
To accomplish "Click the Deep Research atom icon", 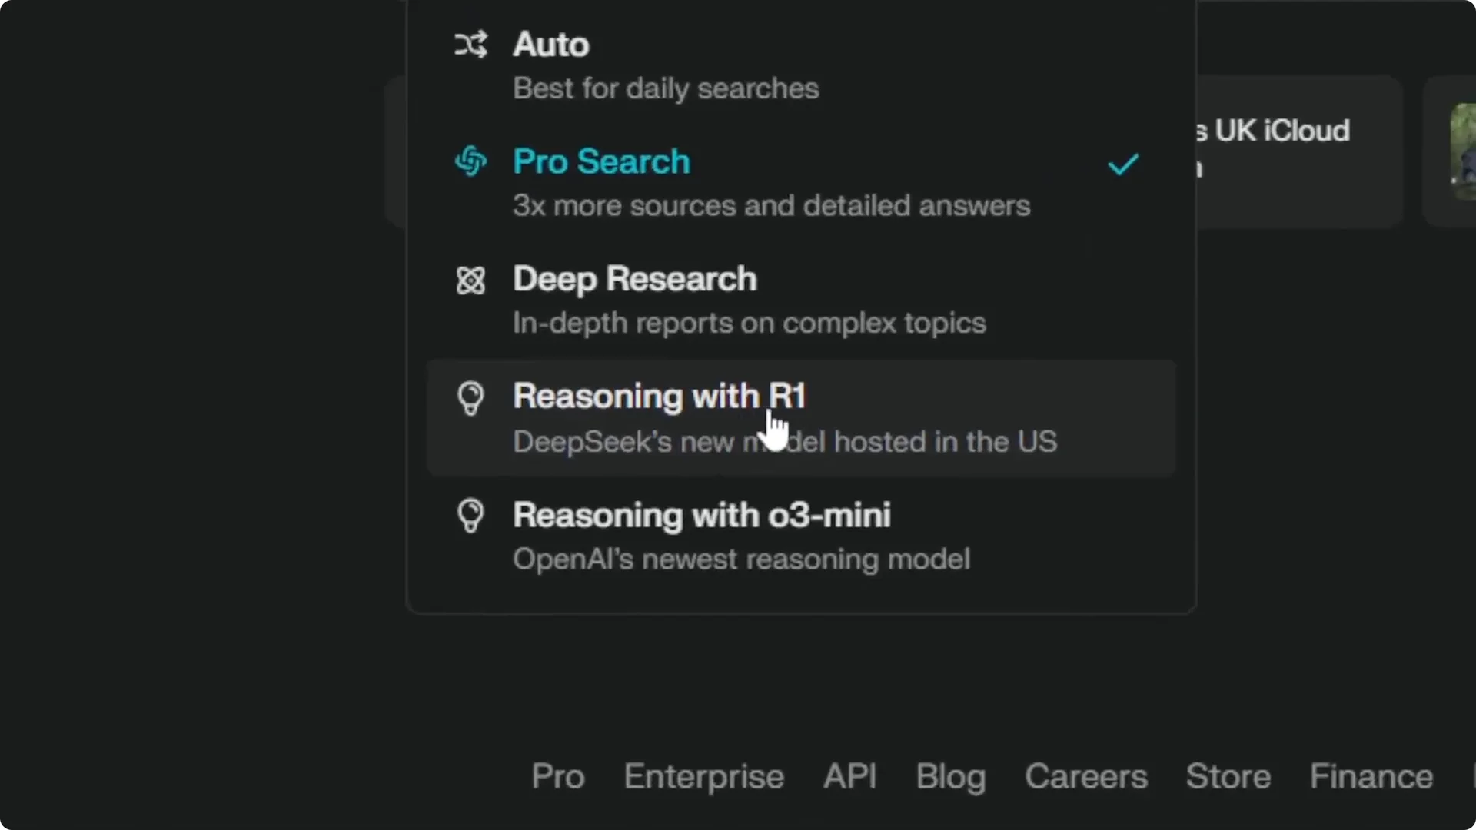I will [x=470, y=280].
